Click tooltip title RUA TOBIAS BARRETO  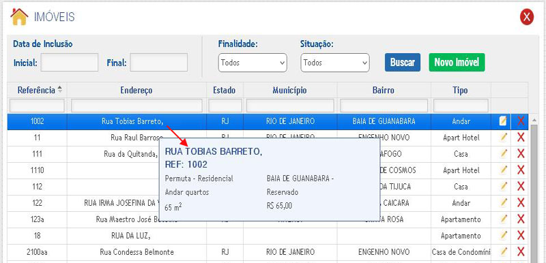point(214,152)
